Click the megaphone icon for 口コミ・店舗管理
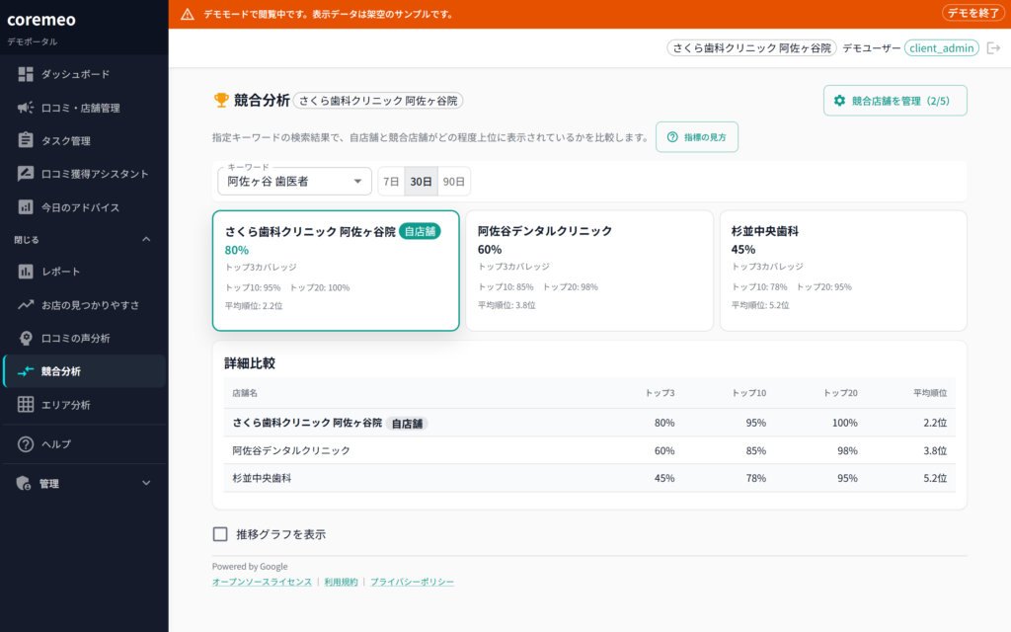The width and height of the screenshot is (1011, 632). pyautogui.click(x=25, y=108)
